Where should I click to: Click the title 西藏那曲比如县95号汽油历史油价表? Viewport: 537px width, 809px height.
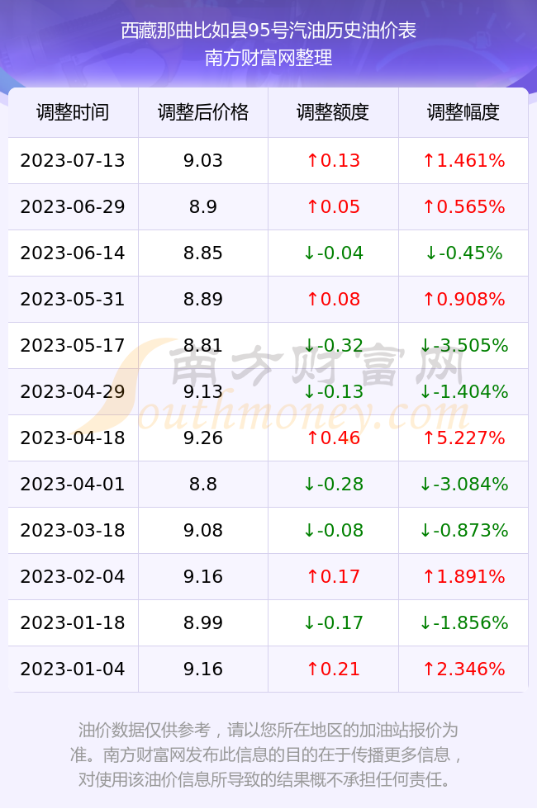tap(268, 31)
